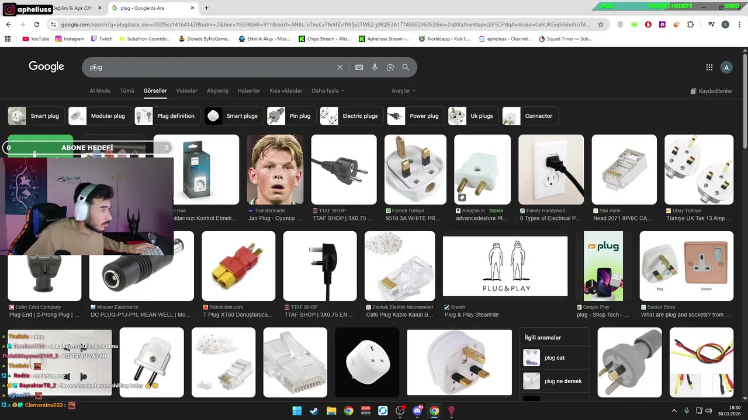Clear the Google search box text
Image resolution: width=748 pixels, height=420 pixels.
340,67
